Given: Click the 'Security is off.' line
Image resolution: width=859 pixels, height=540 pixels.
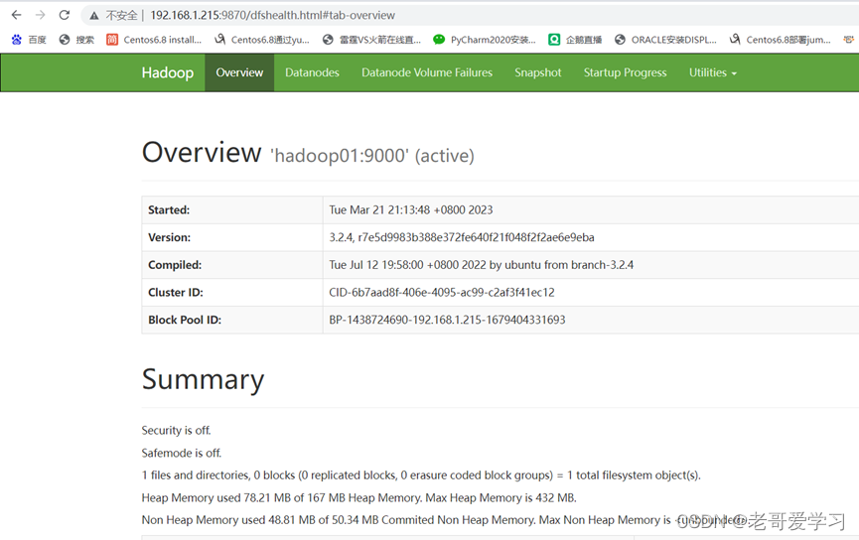Looking at the screenshot, I should [176, 431].
